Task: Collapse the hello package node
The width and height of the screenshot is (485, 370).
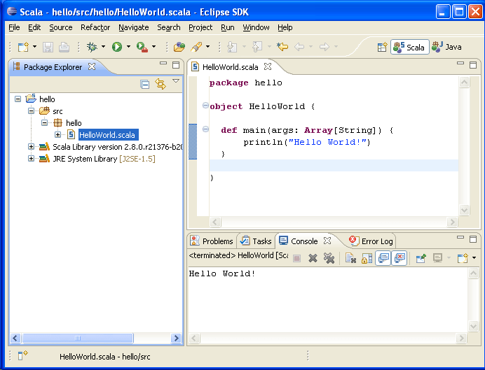Action: [x=45, y=123]
